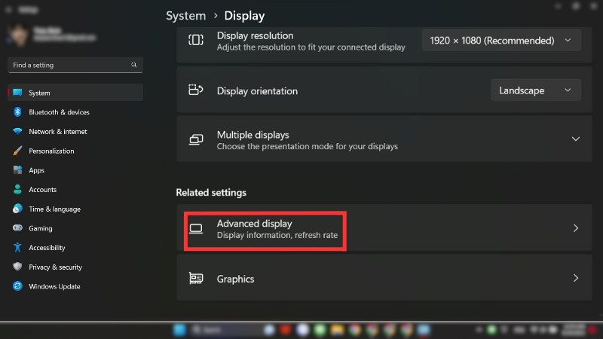The image size is (603, 339).
Task: Click the Settings back arrow
Action: pos(8,10)
